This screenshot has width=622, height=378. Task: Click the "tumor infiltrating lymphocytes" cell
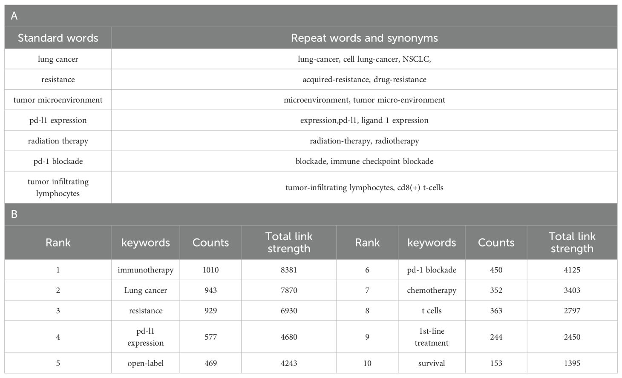(x=58, y=187)
